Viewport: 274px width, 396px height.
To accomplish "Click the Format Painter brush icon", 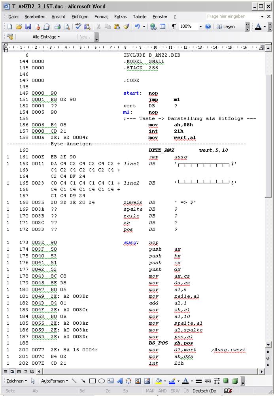I will click(126, 27).
